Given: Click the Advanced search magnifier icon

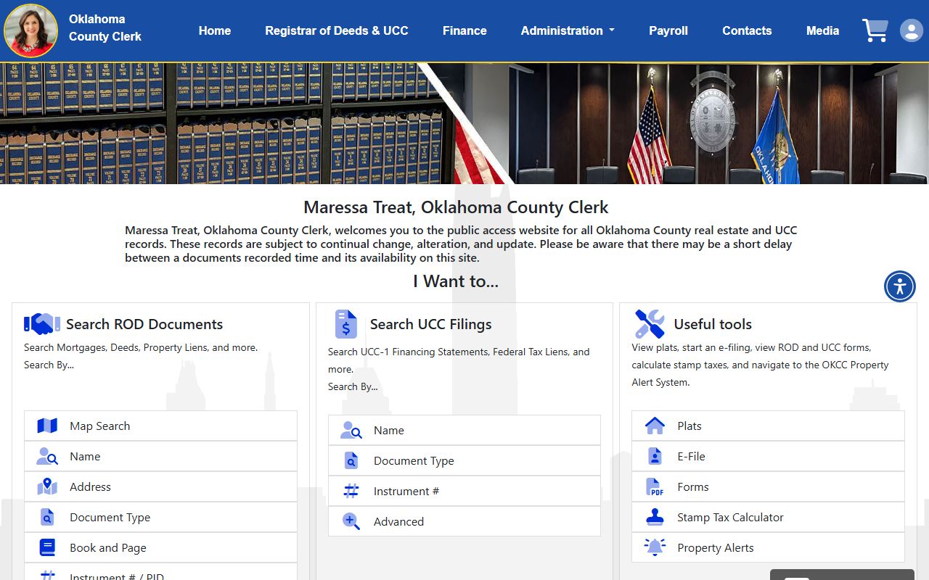Looking at the screenshot, I should point(351,521).
